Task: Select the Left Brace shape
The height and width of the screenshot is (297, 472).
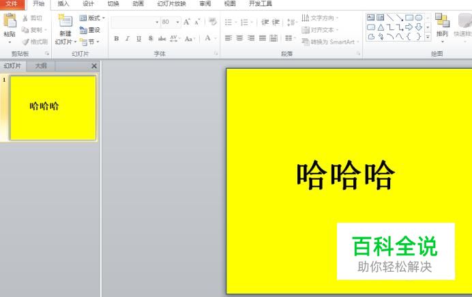Action: (409, 37)
